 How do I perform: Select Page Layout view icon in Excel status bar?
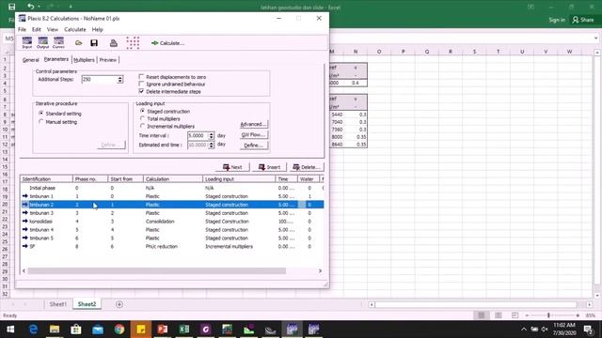pos(498,315)
